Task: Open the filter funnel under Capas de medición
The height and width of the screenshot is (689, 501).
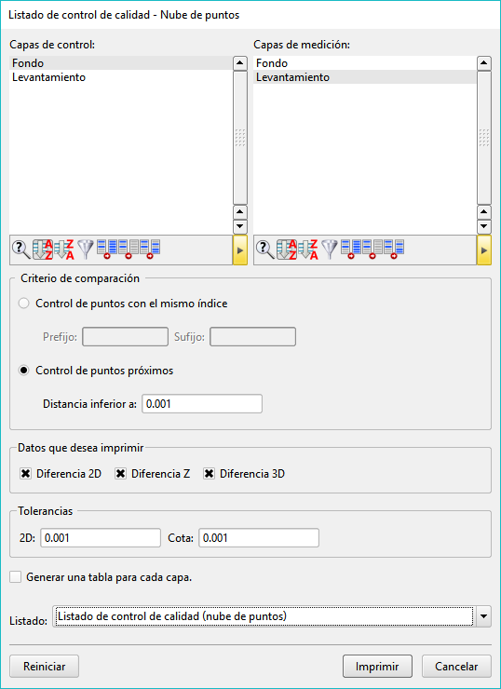Action: click(x=330, y=250)
